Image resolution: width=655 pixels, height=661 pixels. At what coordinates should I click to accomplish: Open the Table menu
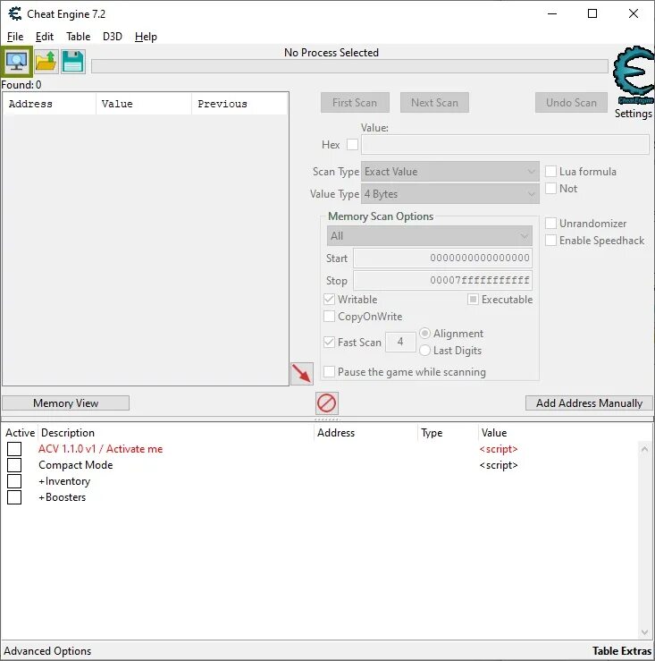tap(79, 37)
